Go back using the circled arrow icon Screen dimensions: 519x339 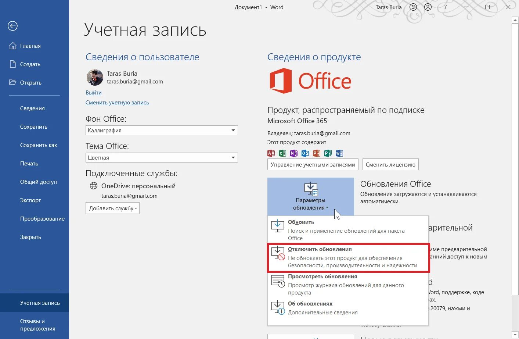tap(12, 26)
